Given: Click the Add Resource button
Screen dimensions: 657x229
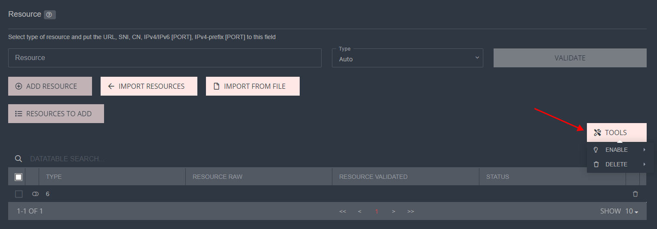Looking at the screenshot, I should pos(50,86).
